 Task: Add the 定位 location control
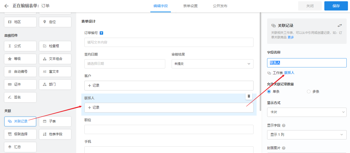point(55,22)
